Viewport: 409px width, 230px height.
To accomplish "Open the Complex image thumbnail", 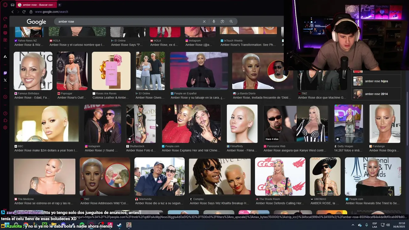I will (220, 177).
